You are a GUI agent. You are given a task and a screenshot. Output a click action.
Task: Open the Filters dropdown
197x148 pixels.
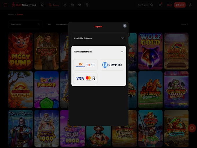184,24
